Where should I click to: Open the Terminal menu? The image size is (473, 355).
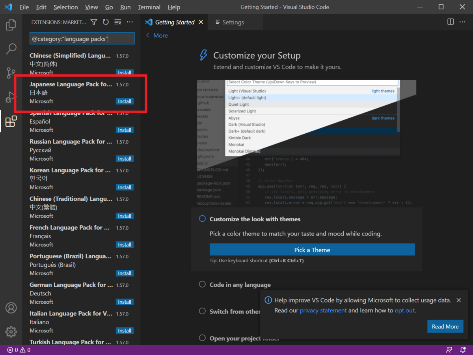[149, 7]
